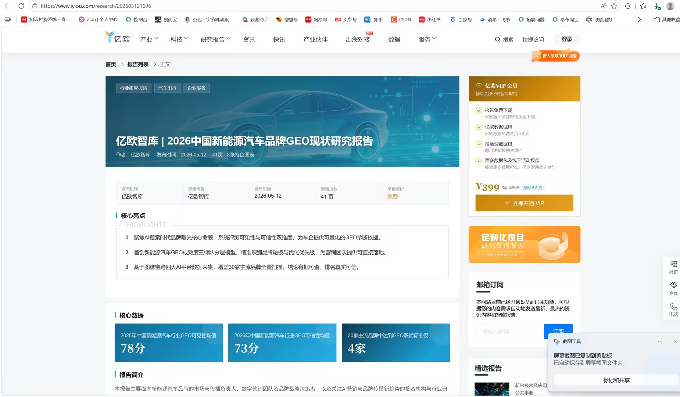Click the 订阅 email subscribe button
Image resolution: width=680 pixels, height=397 pixels.
click(x=558, y=331)
